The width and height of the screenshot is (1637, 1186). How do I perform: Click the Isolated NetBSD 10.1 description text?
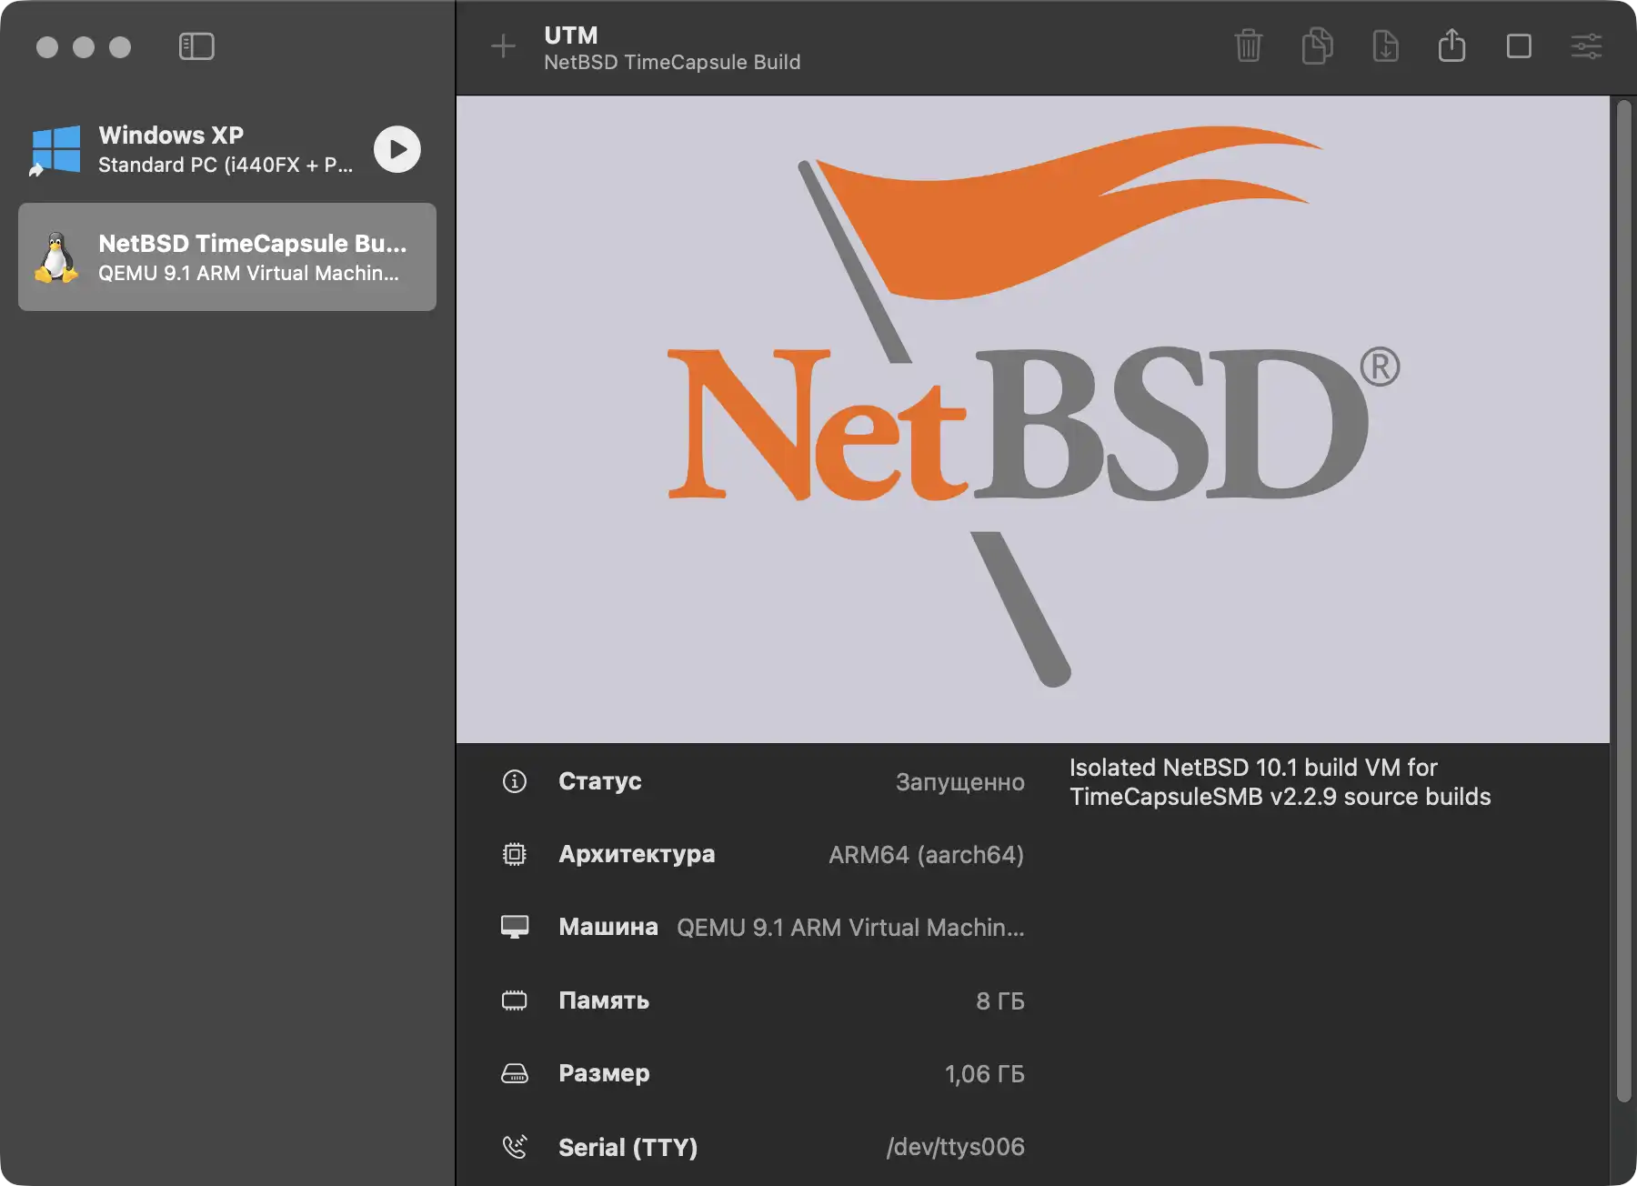click(x=1280, y=782)
